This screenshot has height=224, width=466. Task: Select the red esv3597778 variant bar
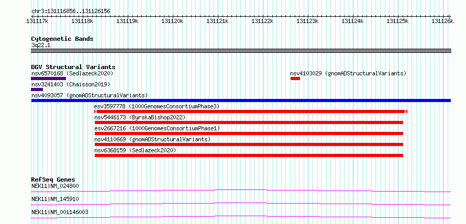[250, 111]
